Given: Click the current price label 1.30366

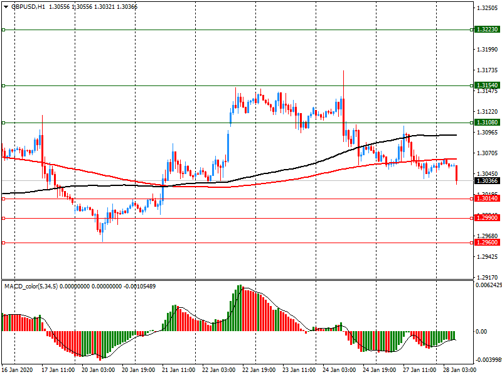Looking at the screenshot, I should pyautogui.click(x=487, y=181).
